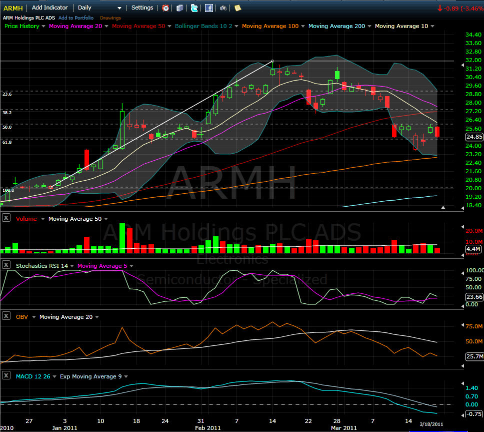Click the 50.0 Fibonacci level label
484x432 pixels.
[x=7, y=127]
